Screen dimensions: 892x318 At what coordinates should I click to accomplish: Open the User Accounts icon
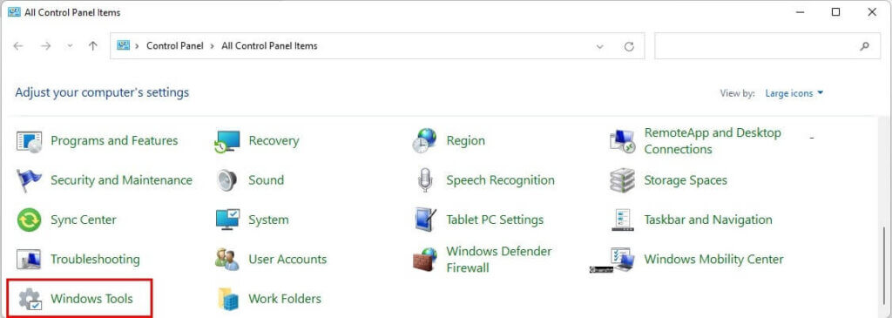(227, 260)
